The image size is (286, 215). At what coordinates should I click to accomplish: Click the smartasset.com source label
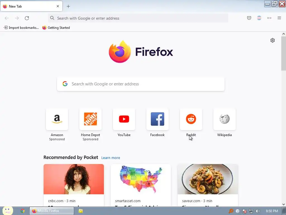pos(128,201)
